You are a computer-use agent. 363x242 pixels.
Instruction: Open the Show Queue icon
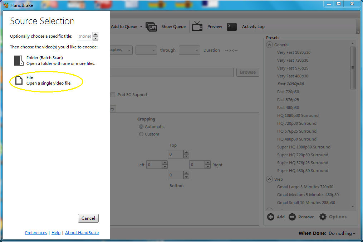tap(151, 27)
